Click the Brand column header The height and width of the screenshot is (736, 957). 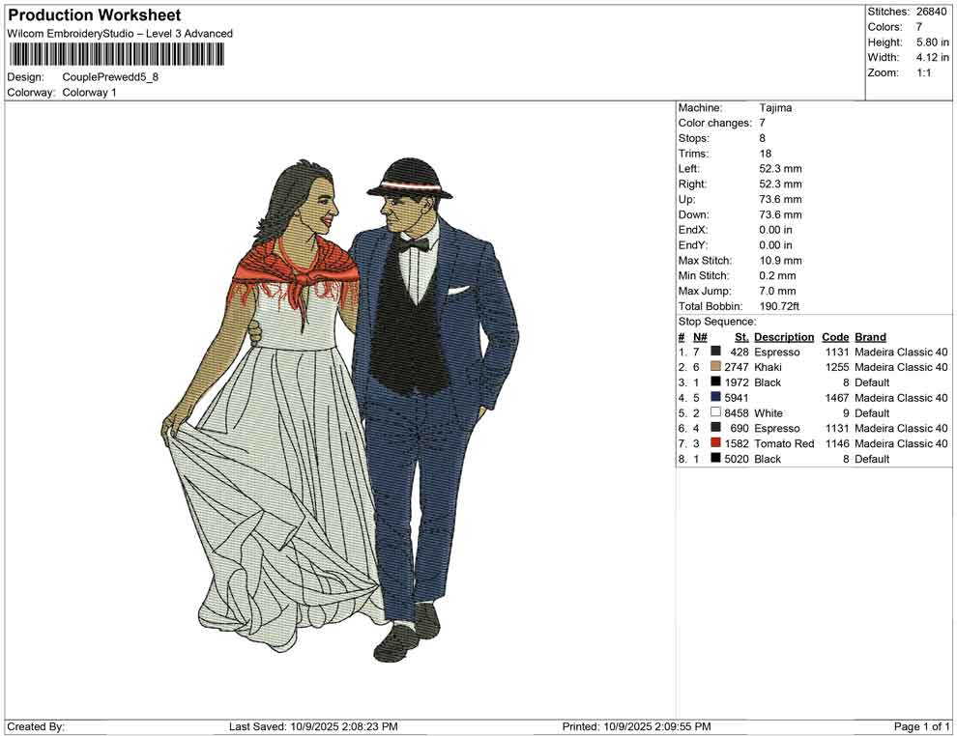pyautogui.click(x=870, y=337)
